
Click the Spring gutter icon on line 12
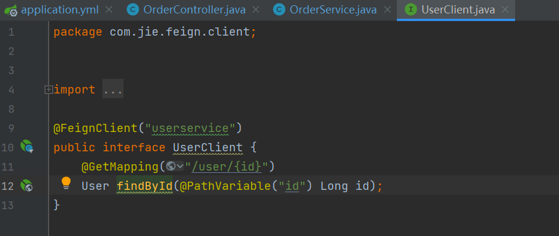tap(26, 186)
